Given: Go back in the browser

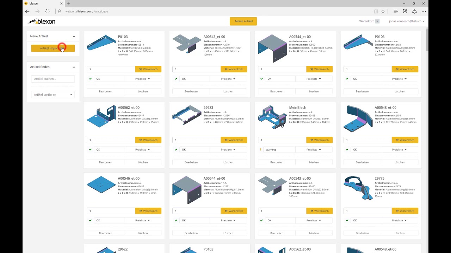Looking at the screenshot, I should [x=27, y=11].
